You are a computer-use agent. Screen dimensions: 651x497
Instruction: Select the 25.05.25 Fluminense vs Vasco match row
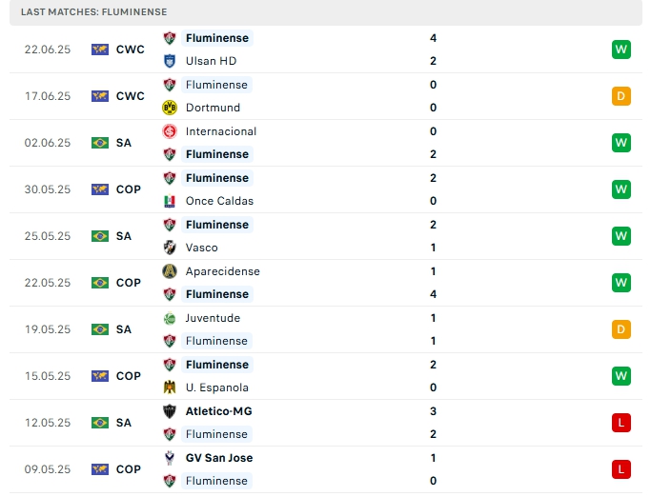[x=324, y=236]
